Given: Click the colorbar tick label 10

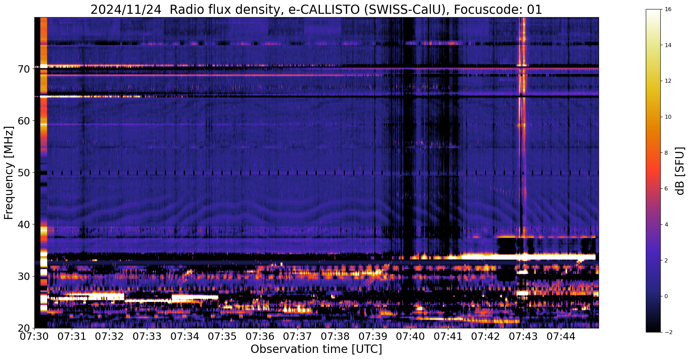Looking at the screenshot, I should pos(668,117).
